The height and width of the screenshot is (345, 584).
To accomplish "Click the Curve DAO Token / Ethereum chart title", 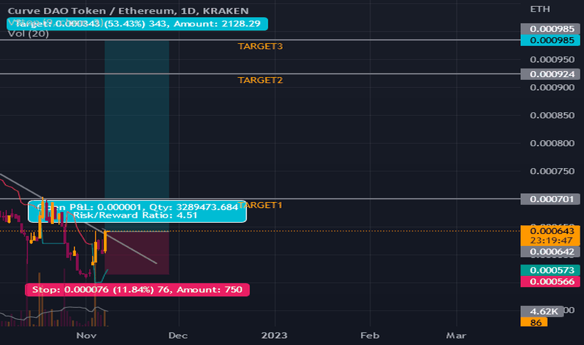I will click(x=128, y=11).
